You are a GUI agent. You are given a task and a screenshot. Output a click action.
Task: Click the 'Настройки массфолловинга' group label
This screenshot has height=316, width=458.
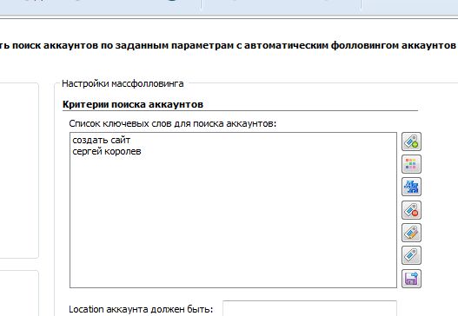click(x=123, y=83)
